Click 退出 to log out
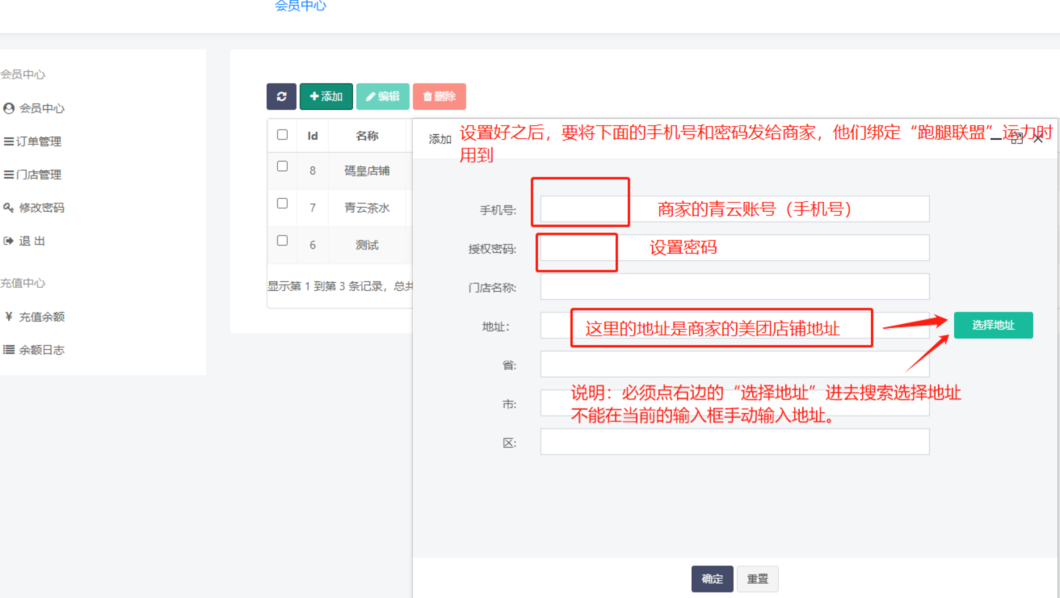The image size is (1060, 598). 32,241
